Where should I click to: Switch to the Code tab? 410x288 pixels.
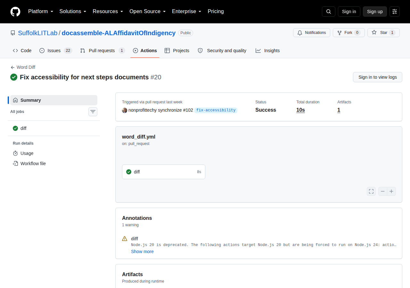[22, 51]
